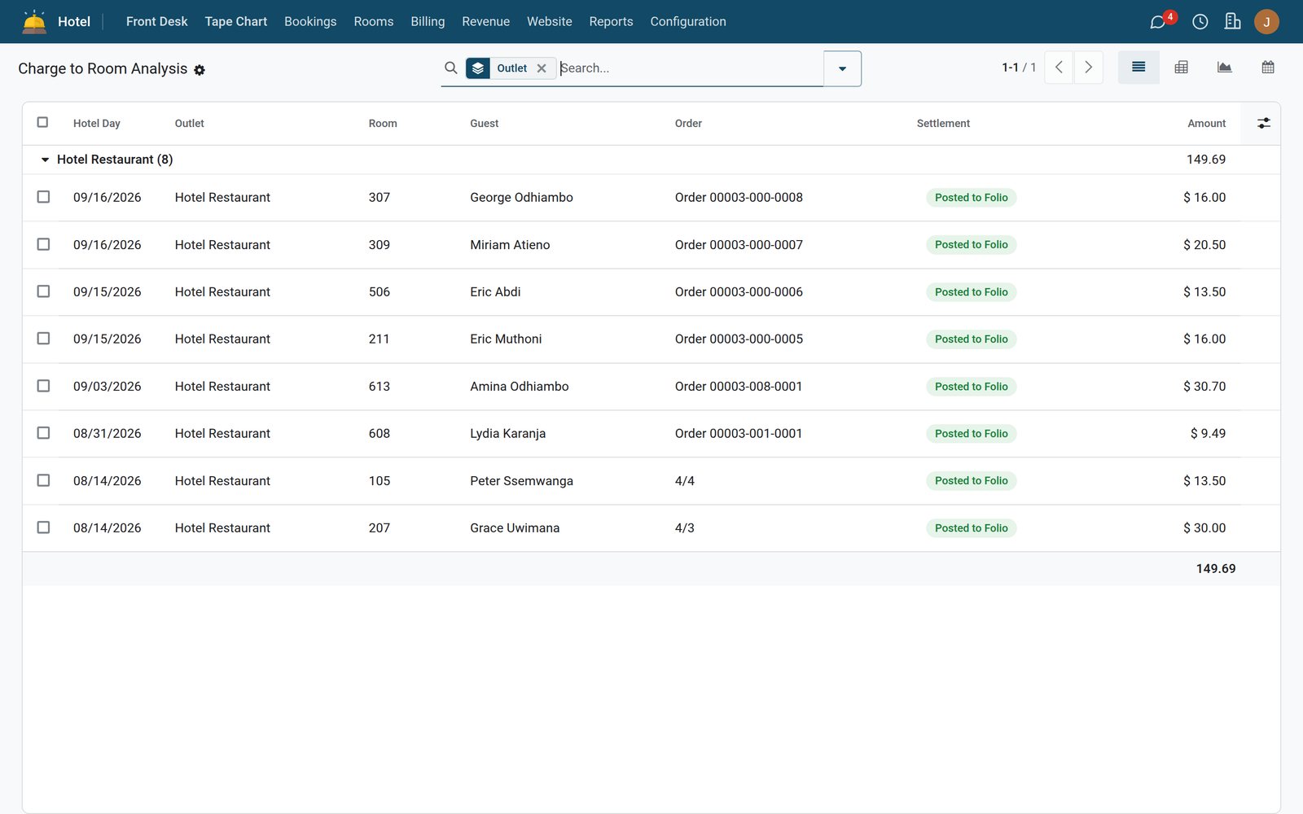Open the Website menu

[x=550, y=22]
